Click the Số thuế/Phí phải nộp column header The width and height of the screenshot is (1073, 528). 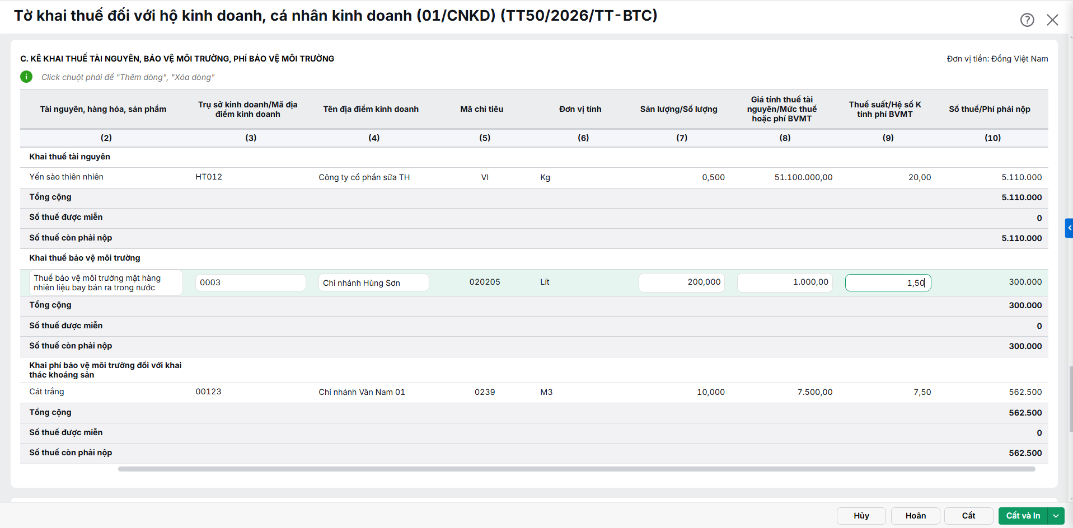[x=990, y=109]
